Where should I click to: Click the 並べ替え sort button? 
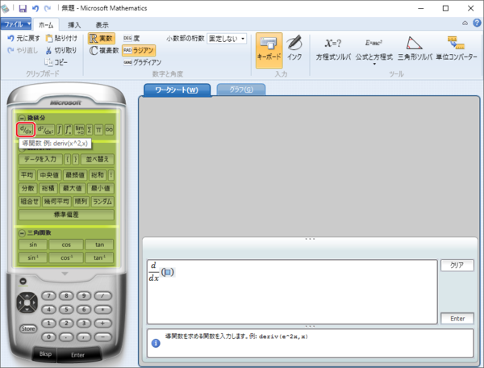coord(98,159)
